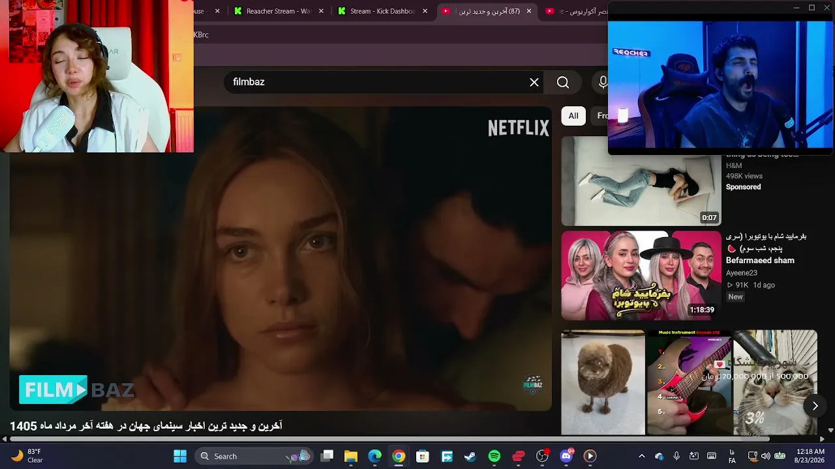Click the video title ending with 1405

click(x=146, y=426)
